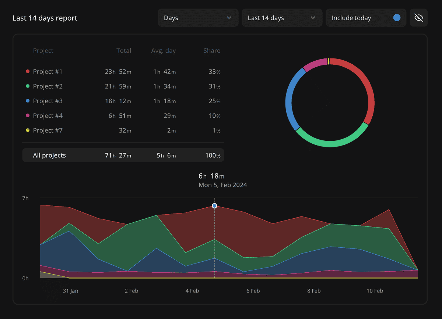Click the Avg. day column header
Screen dimensions: 442x319
tap(164, 50)
